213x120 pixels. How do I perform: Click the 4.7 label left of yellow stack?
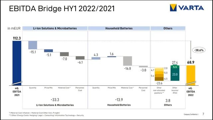point(152,70)
